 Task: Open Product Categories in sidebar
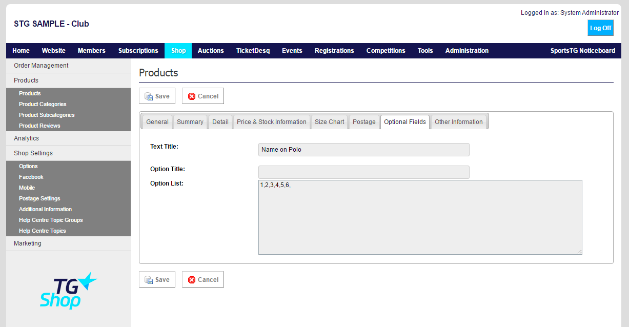(x=43, y=104)
